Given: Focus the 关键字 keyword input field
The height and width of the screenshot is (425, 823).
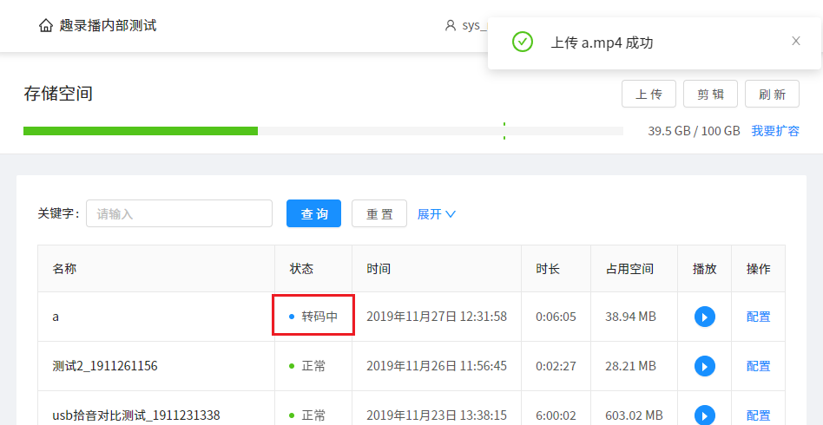Looking at the screenshot, I should coord(179,213).
